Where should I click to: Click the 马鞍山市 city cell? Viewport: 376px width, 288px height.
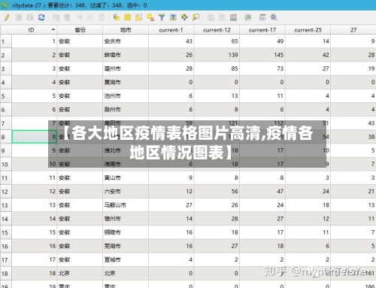[x=126, y=205]
